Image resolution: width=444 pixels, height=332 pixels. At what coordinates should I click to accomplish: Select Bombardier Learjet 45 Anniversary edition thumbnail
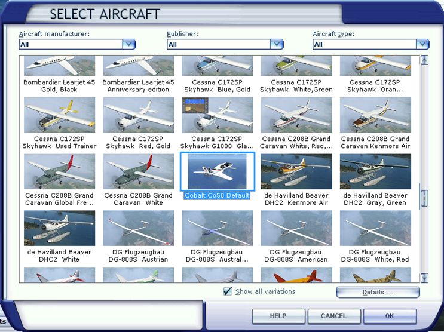tap(139, 66)
